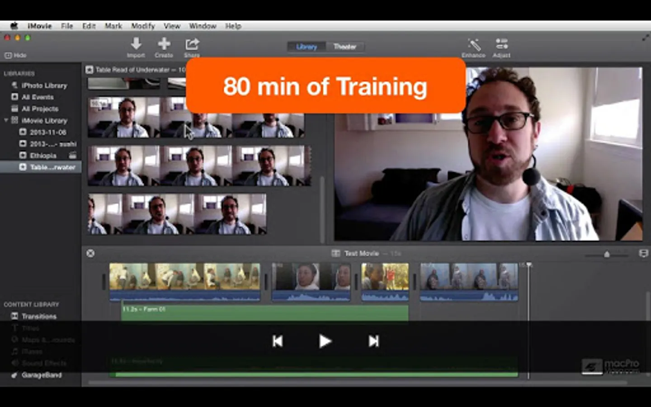This screenshot has height=407, width=651.
Task: Skip to next with the forward button
Action: click(373, 341)
